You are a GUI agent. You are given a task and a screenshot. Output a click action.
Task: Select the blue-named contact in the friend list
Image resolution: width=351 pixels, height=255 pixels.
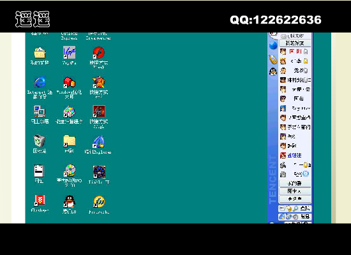tap(295, 156)
